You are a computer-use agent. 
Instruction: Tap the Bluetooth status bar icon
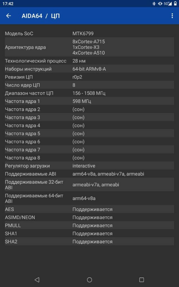154,4
